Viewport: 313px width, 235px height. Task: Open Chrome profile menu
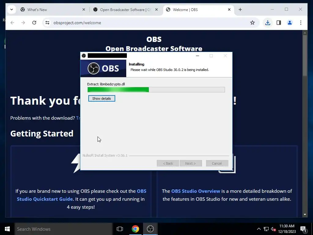pos(290,23)
